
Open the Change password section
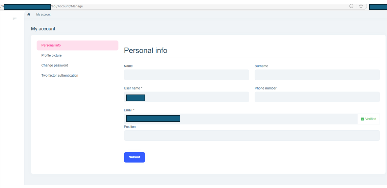click(55, 65)
